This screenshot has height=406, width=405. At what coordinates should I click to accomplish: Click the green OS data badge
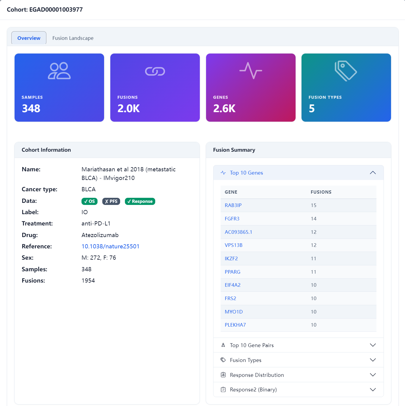90,201
